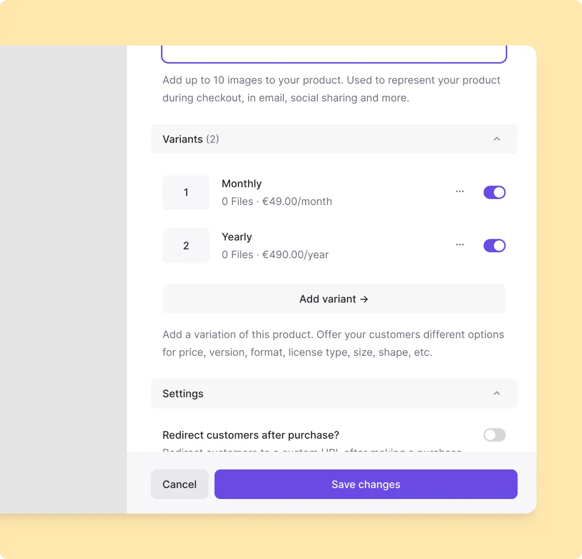582x559 pixels.
Task: Open the Monthly variant ellipsis menu
Action: [460, 192]
